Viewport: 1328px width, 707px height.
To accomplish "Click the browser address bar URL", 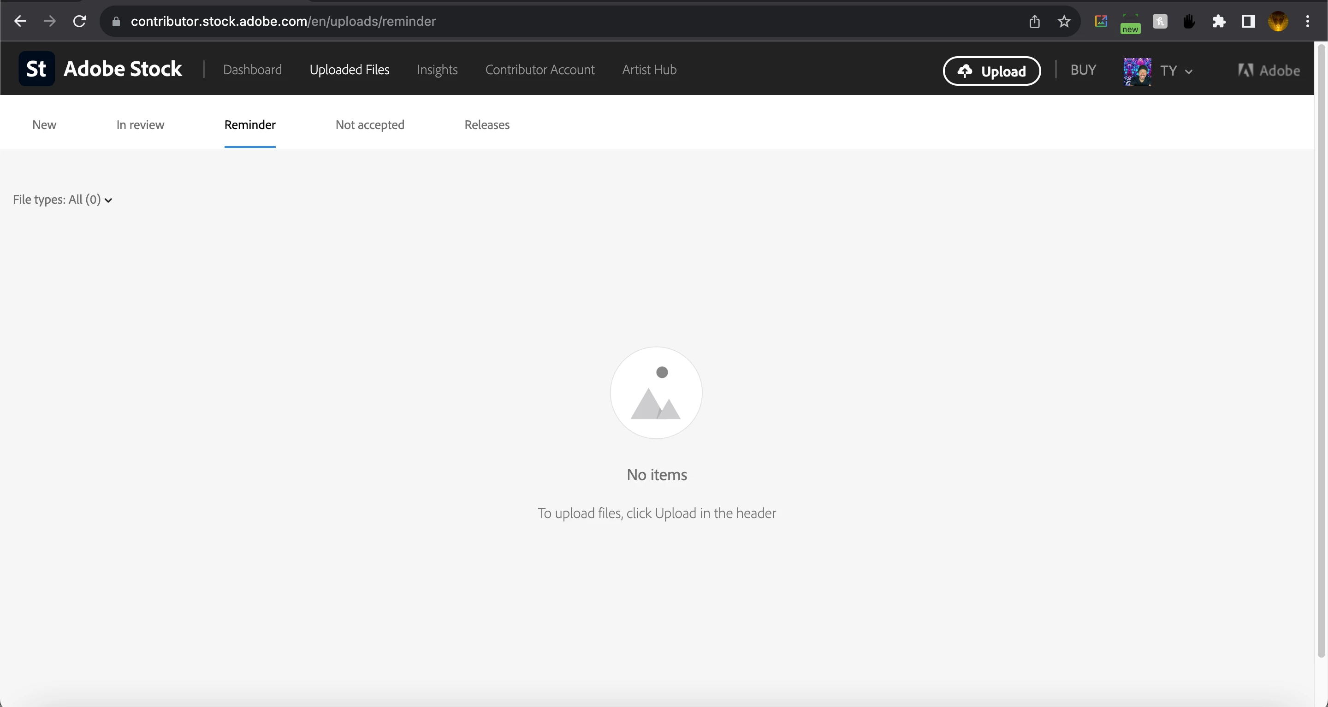I will [x=283, y=21].
